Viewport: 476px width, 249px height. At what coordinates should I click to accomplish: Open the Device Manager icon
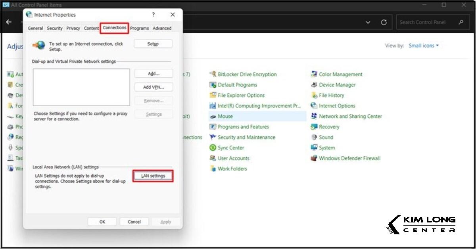click(314, 85)
